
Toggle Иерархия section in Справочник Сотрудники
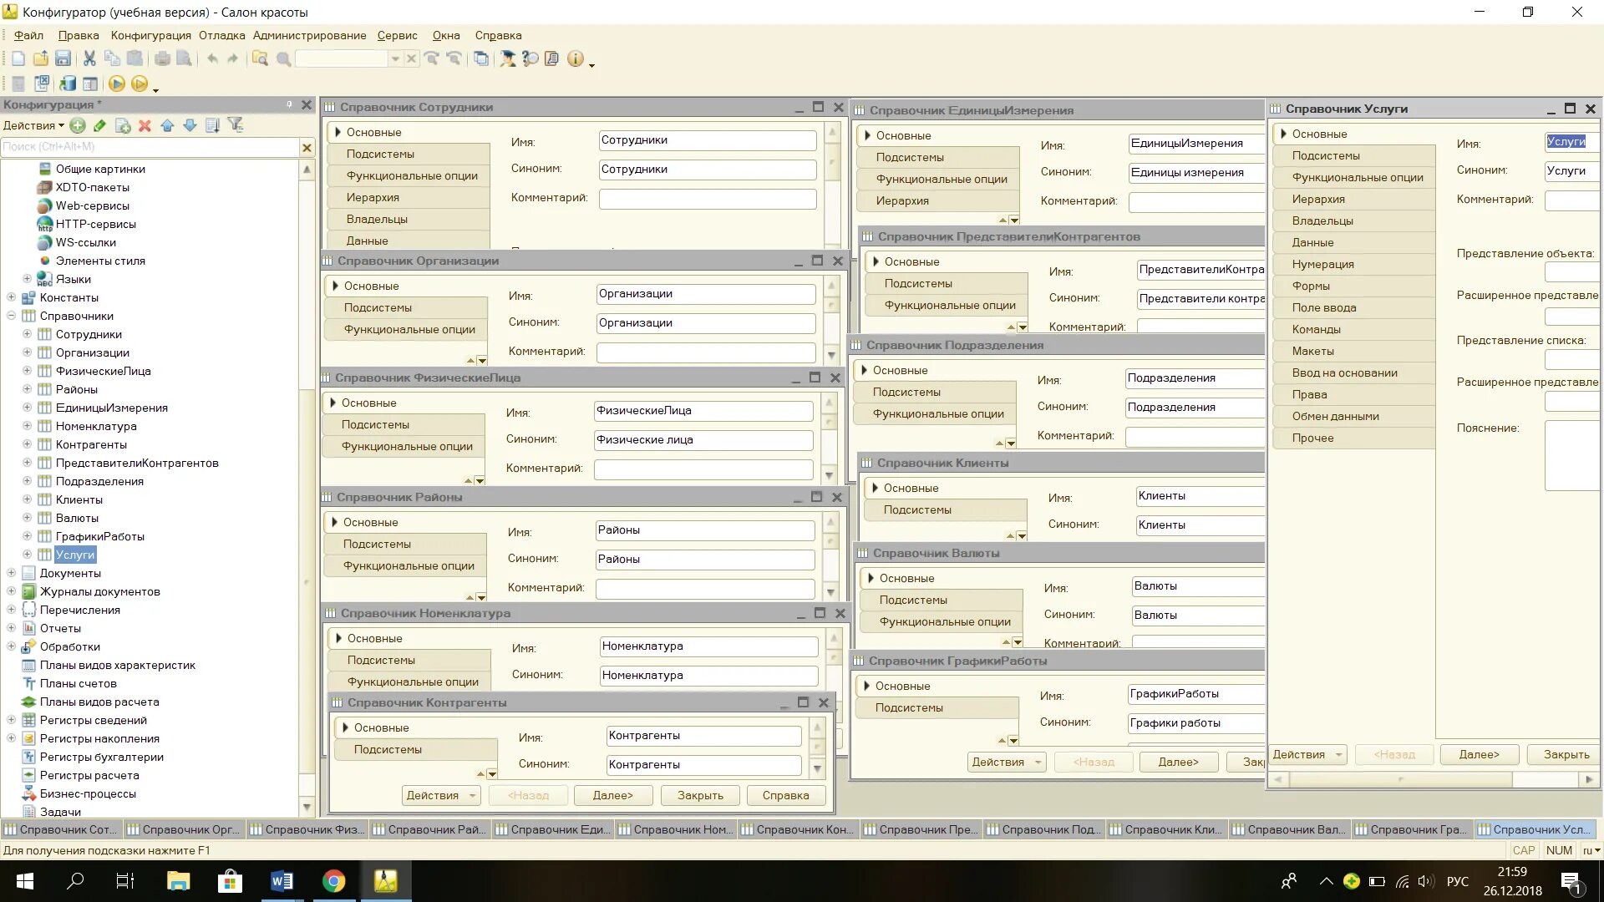[373, 197]
